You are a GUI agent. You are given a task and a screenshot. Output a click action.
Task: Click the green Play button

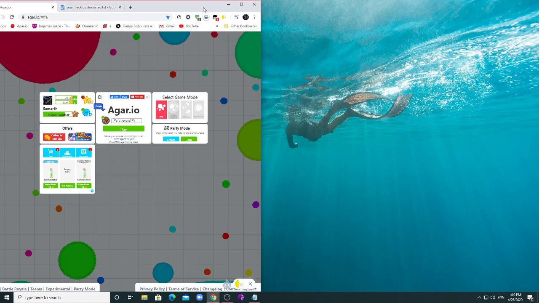coord(123,129)
